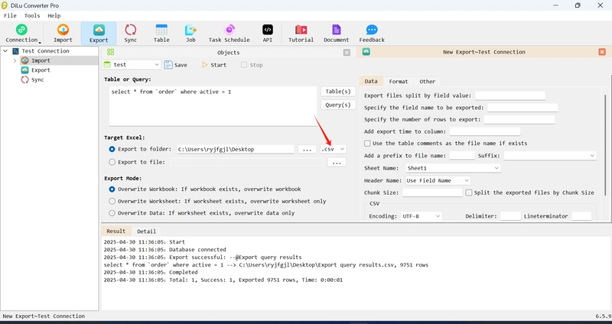
Task: Click the Objects panel grid icon
Action: pyautogui.click(x=110, y=52)
